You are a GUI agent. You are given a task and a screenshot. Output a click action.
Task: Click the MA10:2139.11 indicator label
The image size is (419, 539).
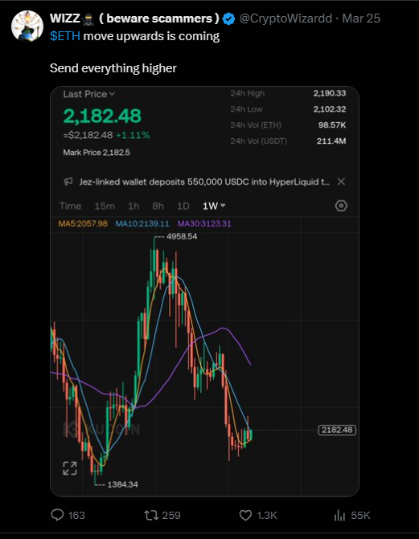pos(142,224)
